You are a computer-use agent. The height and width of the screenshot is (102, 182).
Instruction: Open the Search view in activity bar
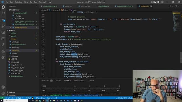pos(3,13)
